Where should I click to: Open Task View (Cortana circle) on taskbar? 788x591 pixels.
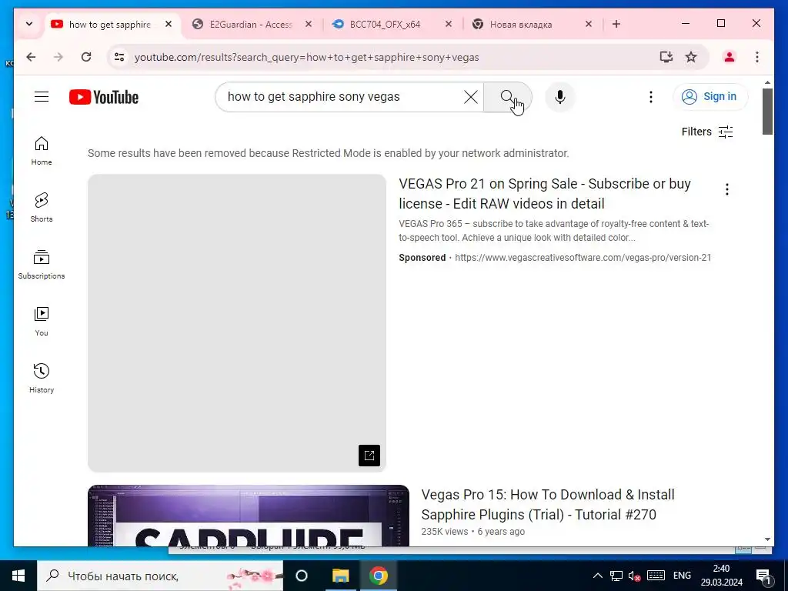[x=302, y=576]
